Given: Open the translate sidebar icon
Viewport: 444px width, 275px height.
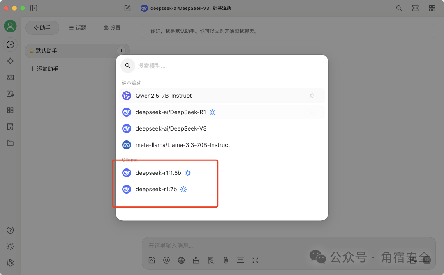Looking at the screenshot, I should point(10,94).
